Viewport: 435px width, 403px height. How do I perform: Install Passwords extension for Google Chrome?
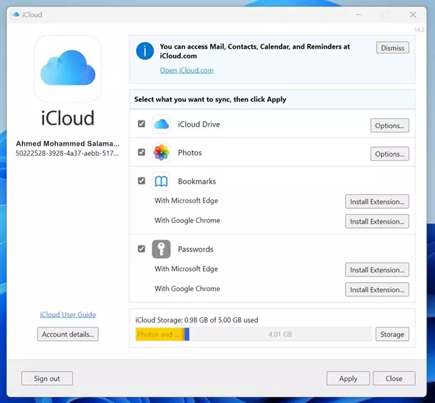point(377,289)
